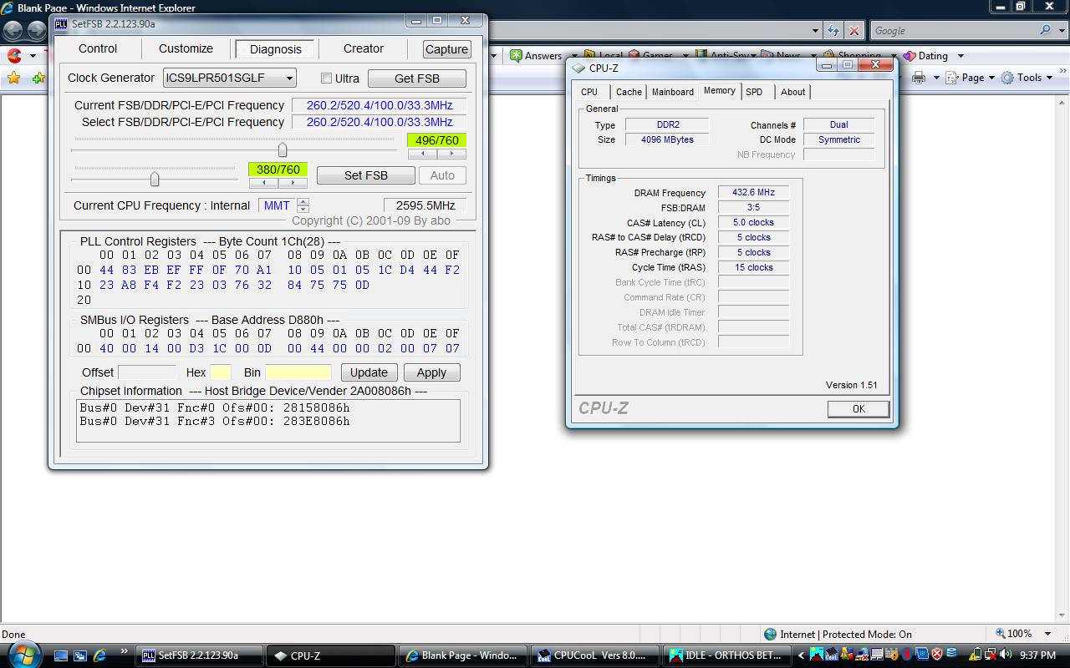Switch to ORTHOS taskbar button
Screen dimensions: 1070x668
[x=726, y=655]
